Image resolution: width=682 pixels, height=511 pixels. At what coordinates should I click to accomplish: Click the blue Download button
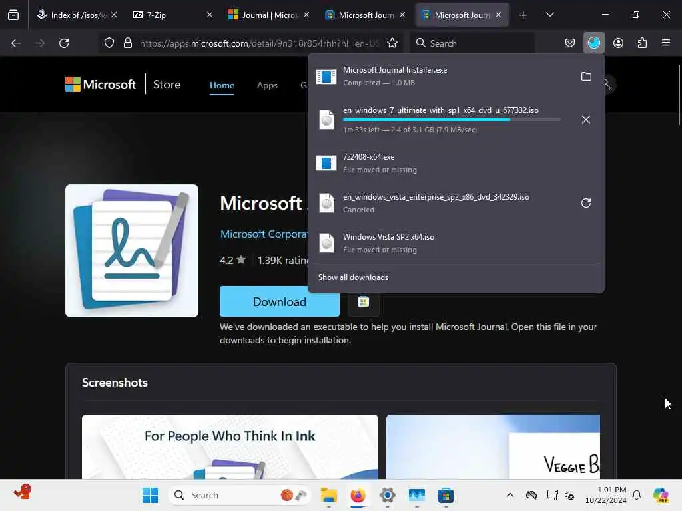click(280, 301)
